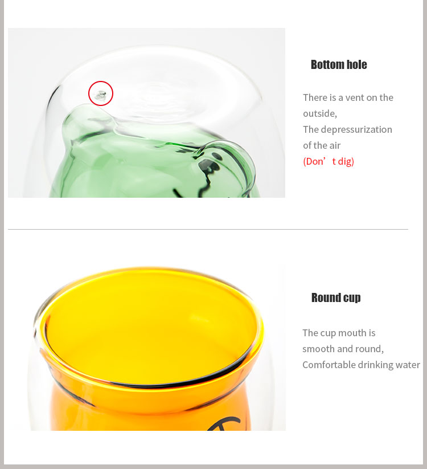Viewport: 427px width, 469px height.
Task: Click the yellow cup's inner rim
Action: [151, 329]
